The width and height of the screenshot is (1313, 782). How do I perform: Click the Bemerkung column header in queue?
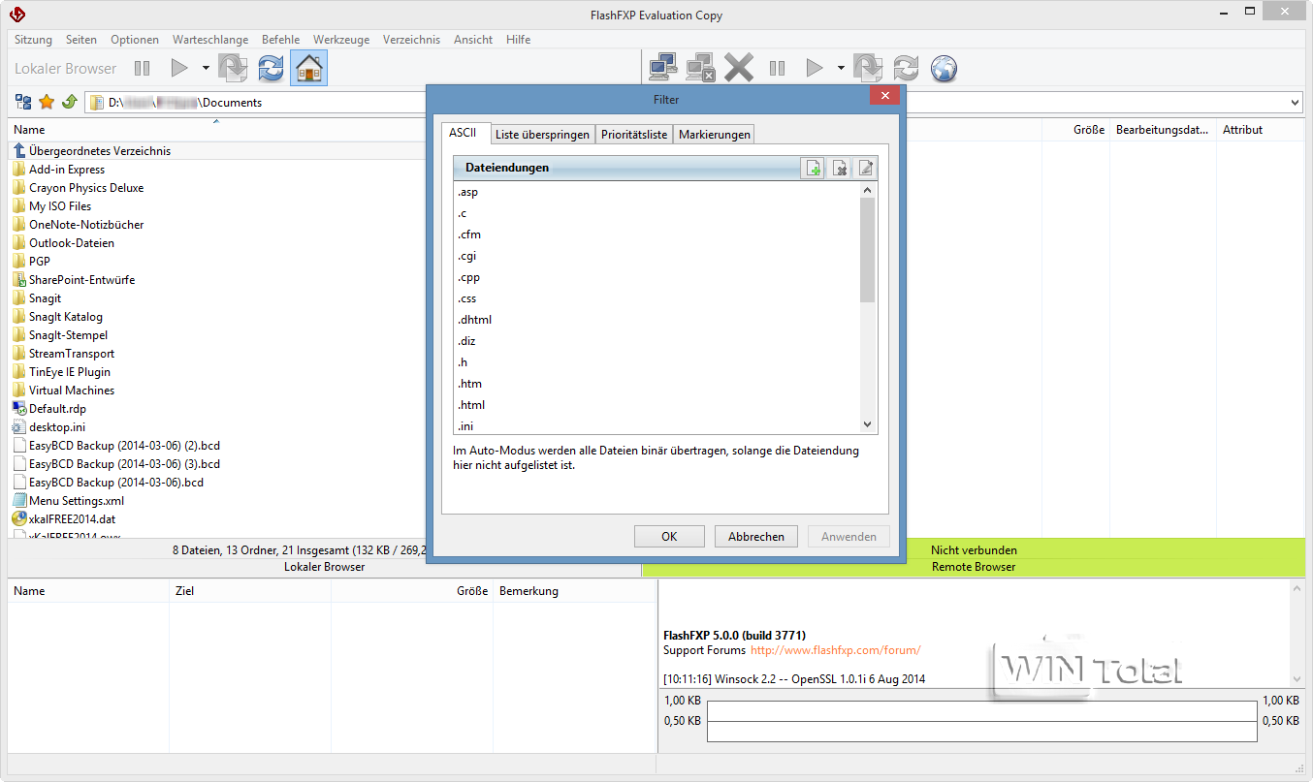[528, 591]
